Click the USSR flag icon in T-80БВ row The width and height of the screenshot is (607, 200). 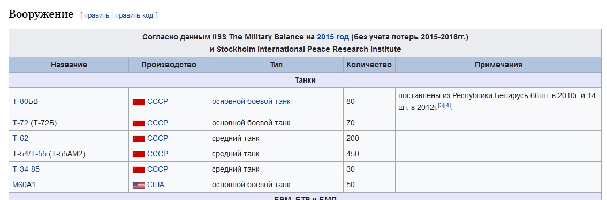click(x=139, y=102)
